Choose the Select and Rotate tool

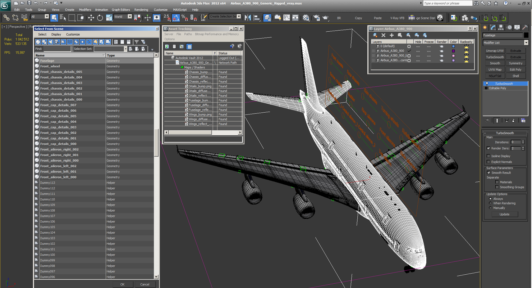pyautogui.click(x=100, y=17)
